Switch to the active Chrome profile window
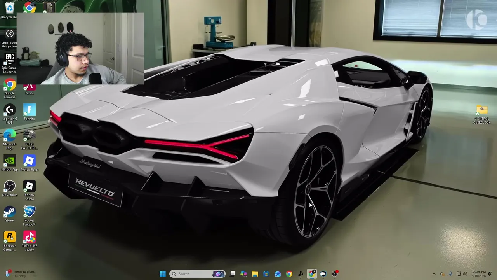 [x=312, y=274]
